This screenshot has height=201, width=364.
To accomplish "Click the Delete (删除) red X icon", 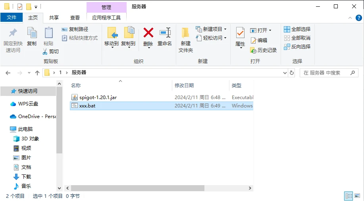I will coord(148,33).
